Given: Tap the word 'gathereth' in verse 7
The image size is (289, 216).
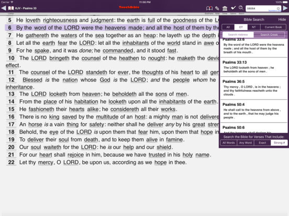Looking at the screenshot, I should (37, 35).
